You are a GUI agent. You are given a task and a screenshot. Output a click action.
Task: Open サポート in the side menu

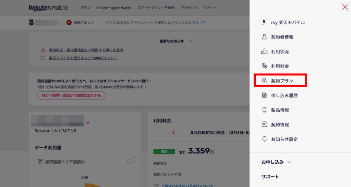pyautogui.click(x=270, y=176)
